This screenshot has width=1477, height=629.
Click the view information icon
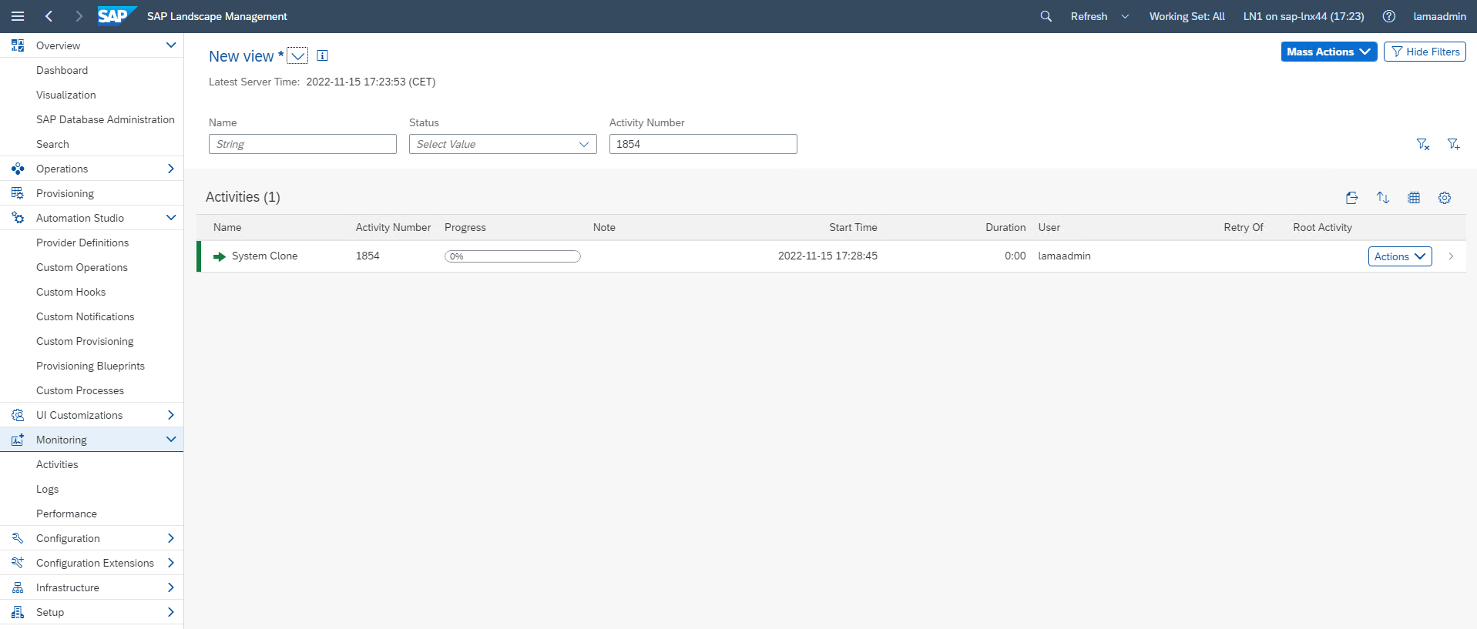[x=323, y=55]
